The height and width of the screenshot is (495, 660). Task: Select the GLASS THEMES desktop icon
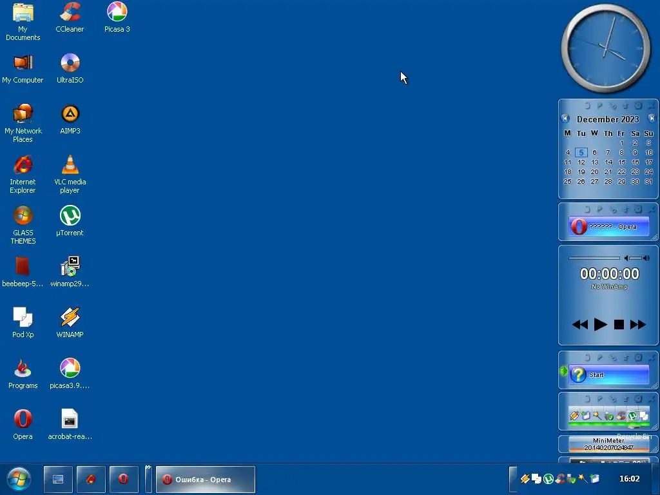pyautogui.click(x=23, y=226)
